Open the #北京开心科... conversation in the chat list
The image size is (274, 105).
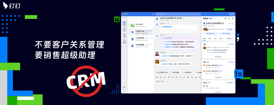click(141, 32)
